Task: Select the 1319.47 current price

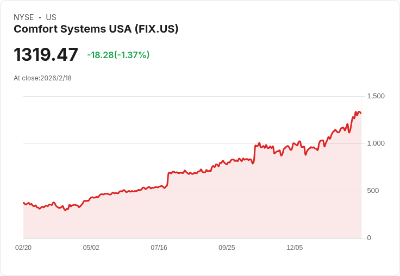Action: coord(46,54)
